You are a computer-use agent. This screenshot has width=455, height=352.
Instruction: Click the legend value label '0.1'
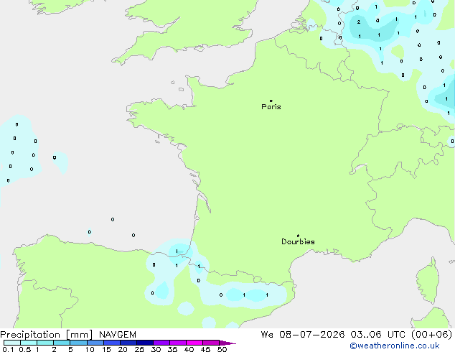click(8, 349)
